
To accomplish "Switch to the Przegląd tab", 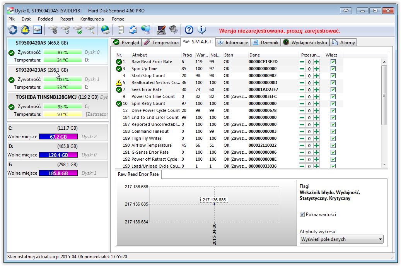I will 126,42.
